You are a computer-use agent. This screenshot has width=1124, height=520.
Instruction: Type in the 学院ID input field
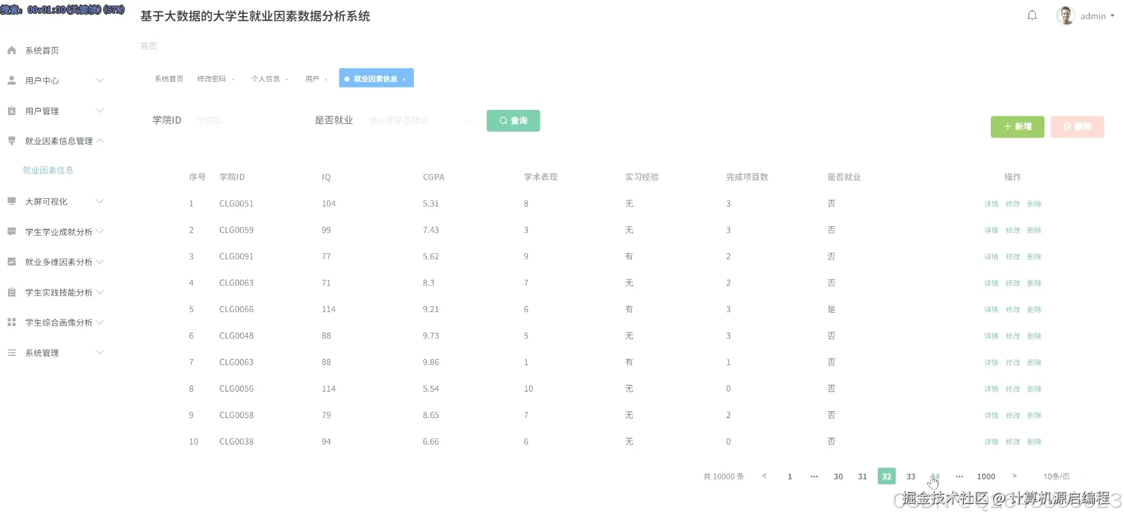click(242, 120)
